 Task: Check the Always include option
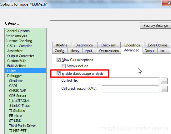(x=63, y=66)
